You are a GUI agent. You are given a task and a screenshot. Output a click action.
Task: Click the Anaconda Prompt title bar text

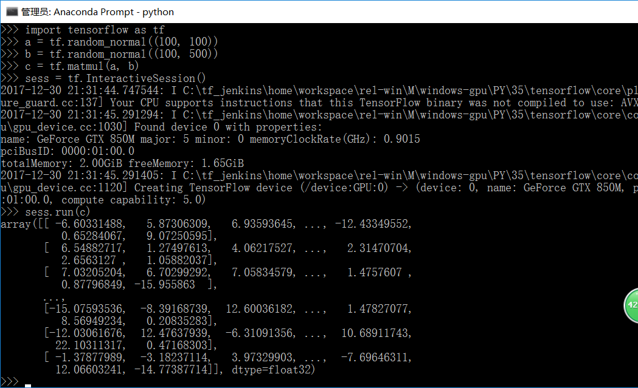97,12
